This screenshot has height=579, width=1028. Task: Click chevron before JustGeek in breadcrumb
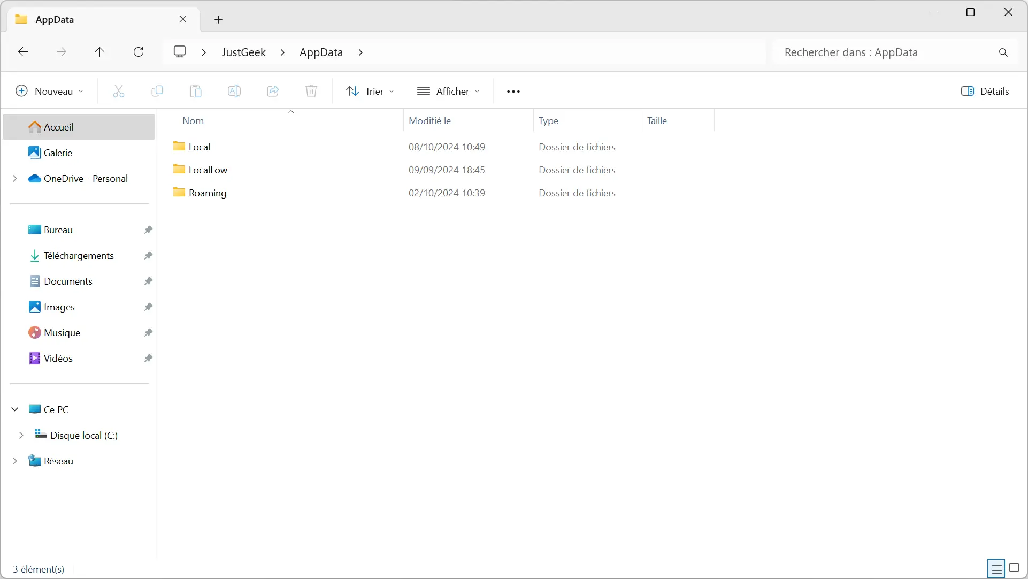coord(204,52)
